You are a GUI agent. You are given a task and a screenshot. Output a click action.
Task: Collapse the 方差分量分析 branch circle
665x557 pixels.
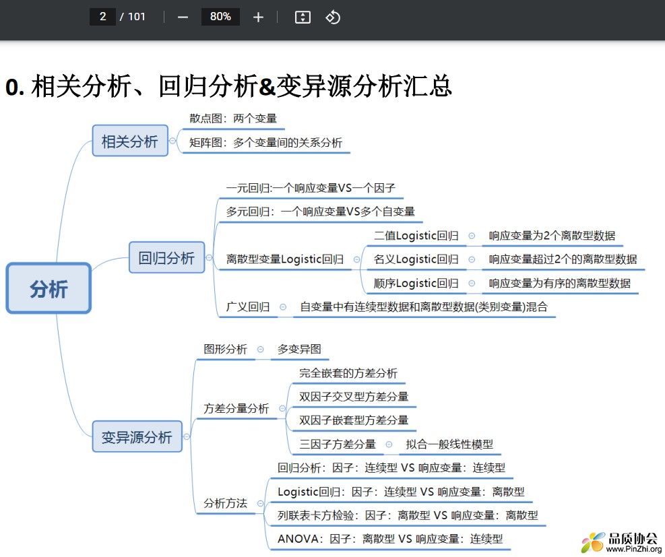[282, 408]
